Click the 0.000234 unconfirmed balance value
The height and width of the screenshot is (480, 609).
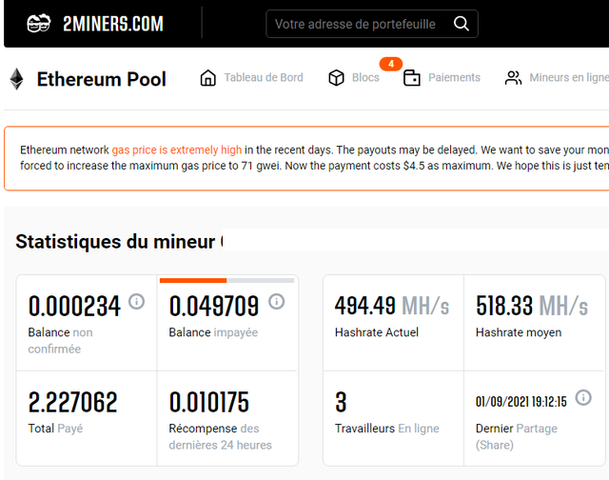[x=74, y=306]
